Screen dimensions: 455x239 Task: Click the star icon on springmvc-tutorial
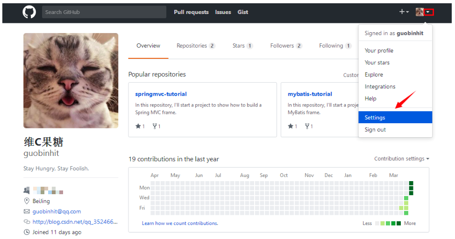click(x=138, y=126)
